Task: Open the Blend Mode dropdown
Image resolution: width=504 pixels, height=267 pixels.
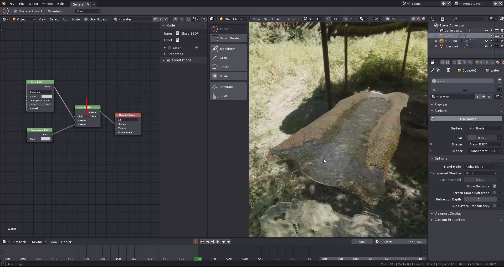Action: pos(480,167)
